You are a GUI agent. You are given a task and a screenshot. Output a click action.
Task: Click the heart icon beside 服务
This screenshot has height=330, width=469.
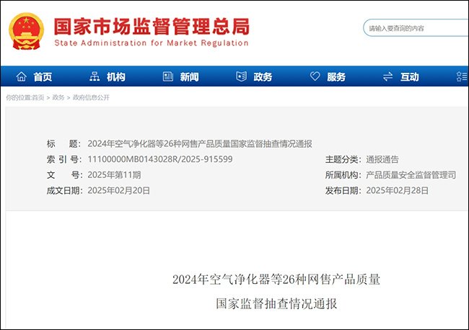click(x=315, y=76)
